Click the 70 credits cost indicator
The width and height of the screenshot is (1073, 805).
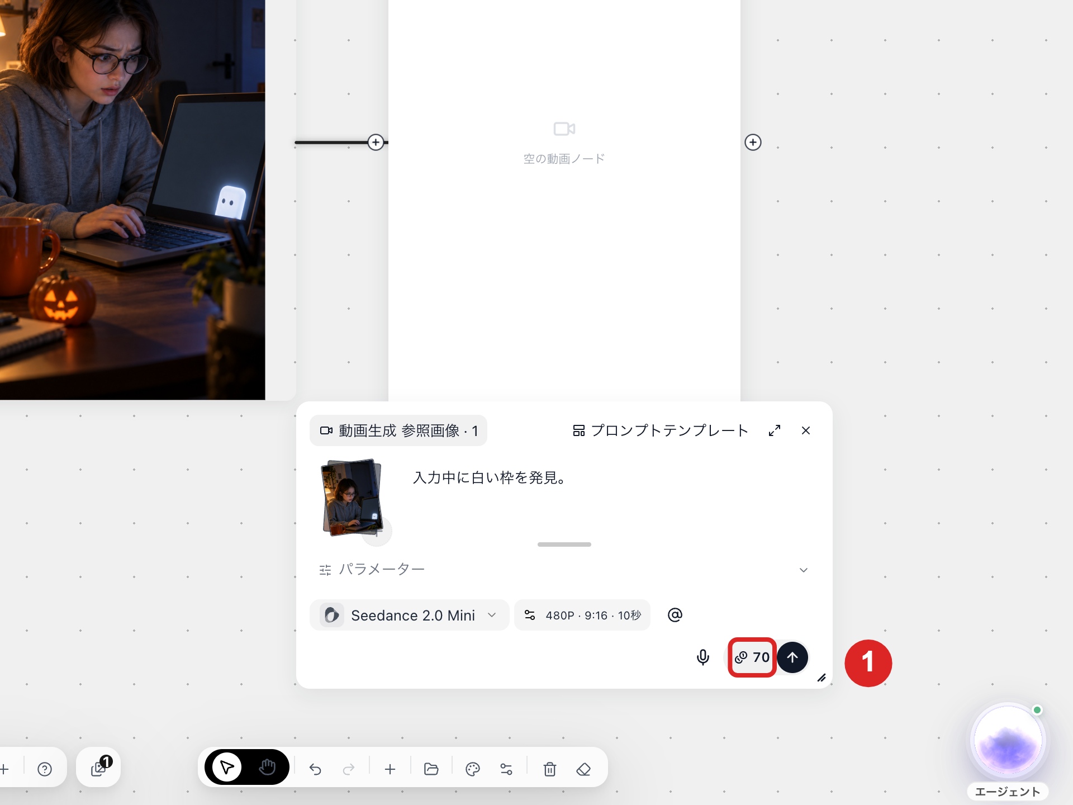click(x=752, y=657)
